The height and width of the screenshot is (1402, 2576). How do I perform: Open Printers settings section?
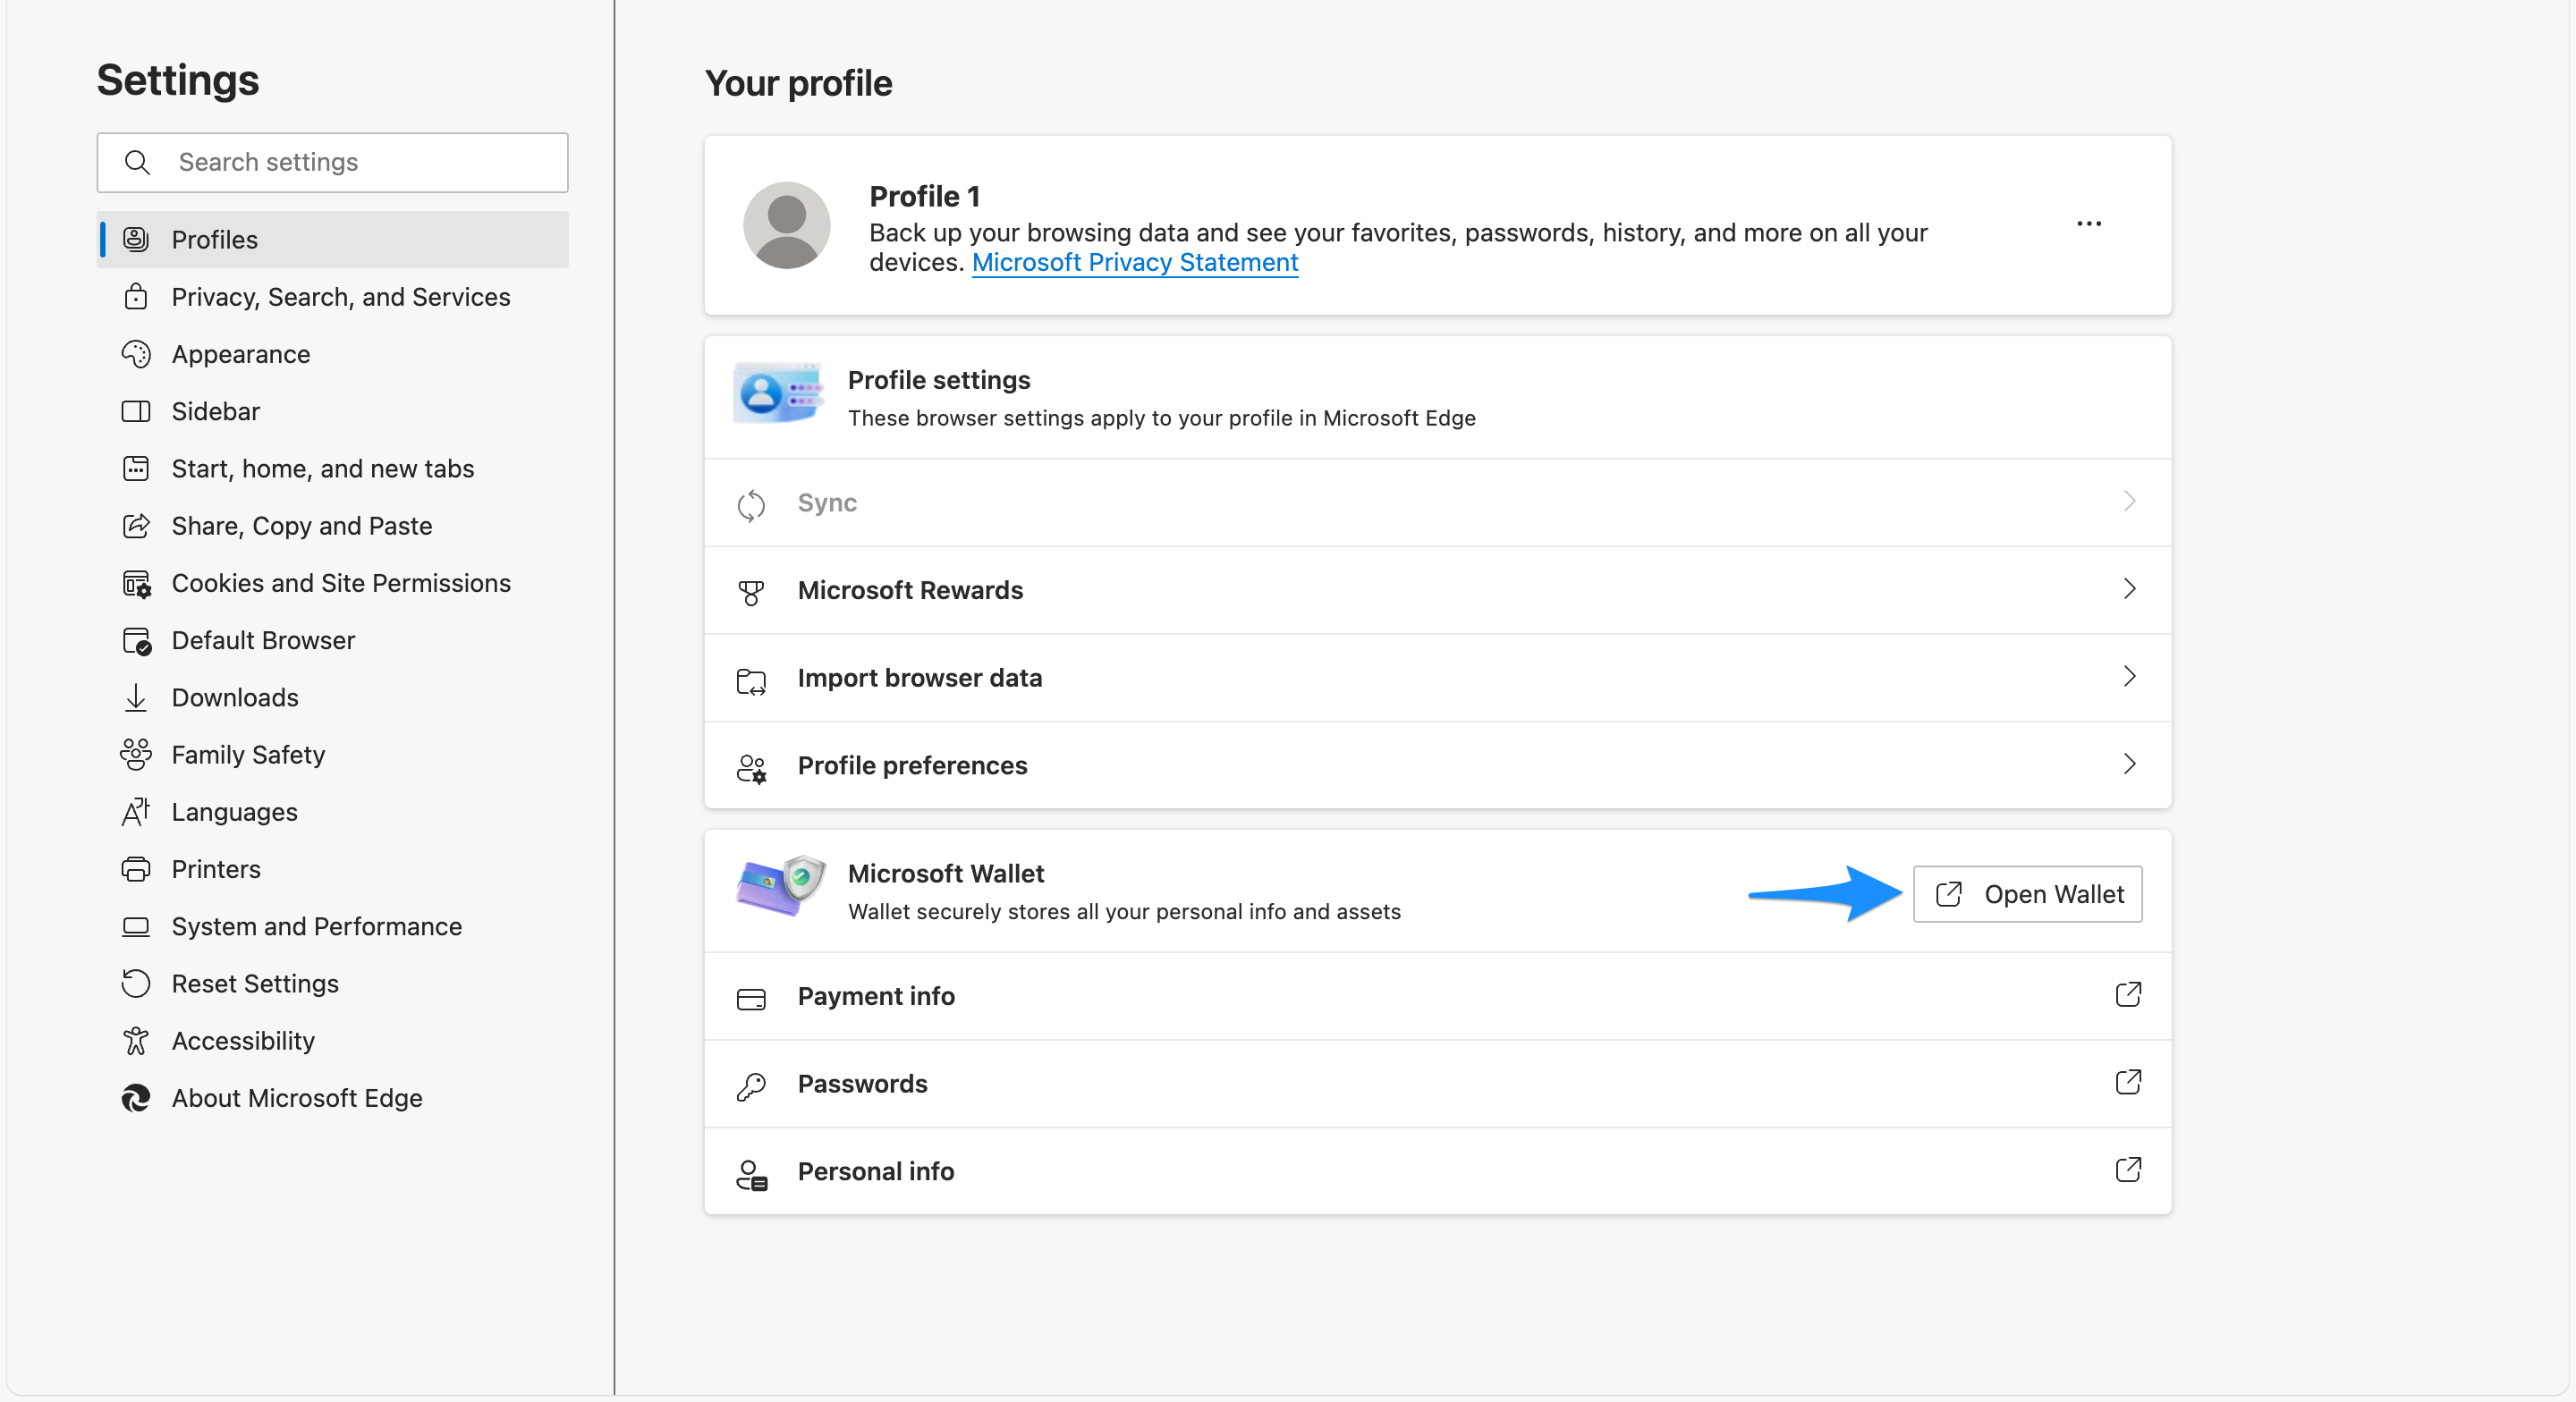(x=333, y=869)
